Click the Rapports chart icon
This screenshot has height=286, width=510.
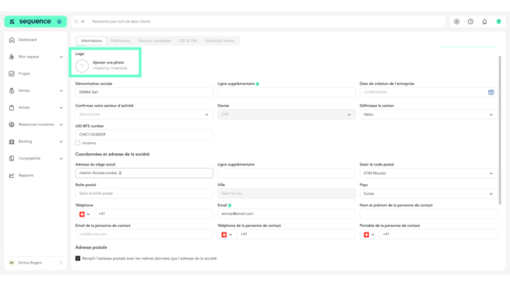coord(12,176)
